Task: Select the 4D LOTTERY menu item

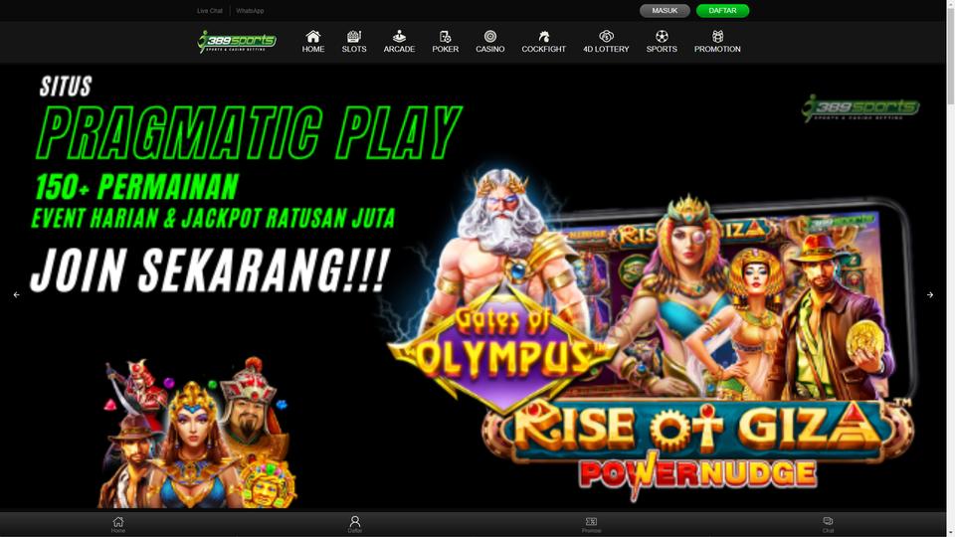Action: click(606, 42)
